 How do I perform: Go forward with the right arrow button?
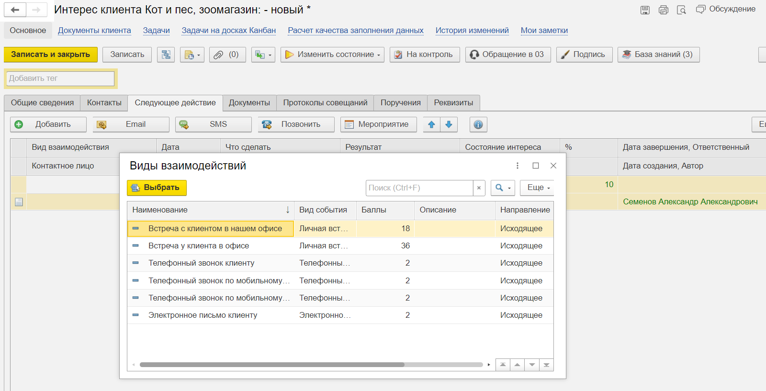click(x=36, y=10)
